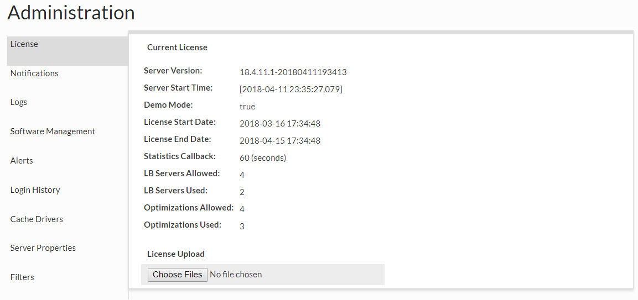Screen dimensions: 638x300
Task: Click the Administration page heading
Action: point(71,13)
